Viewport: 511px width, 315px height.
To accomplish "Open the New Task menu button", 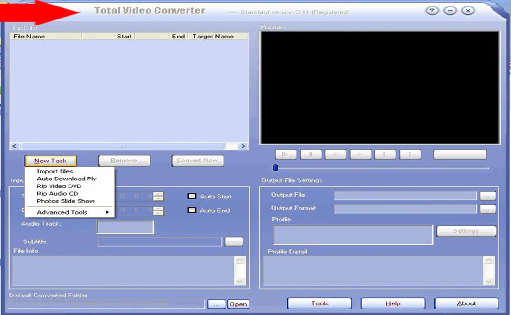I will (50, 161).
